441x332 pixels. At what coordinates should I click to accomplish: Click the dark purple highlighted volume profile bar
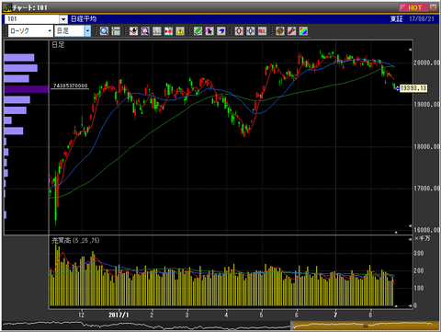coord(27,89)
